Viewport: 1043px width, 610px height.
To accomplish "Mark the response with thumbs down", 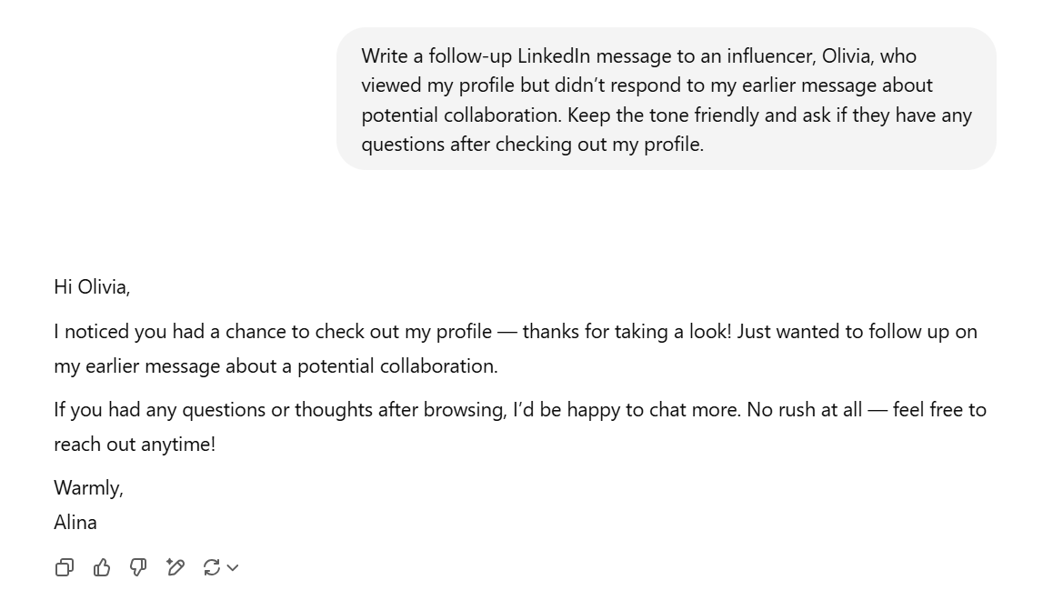I will [x=138, y=567].
